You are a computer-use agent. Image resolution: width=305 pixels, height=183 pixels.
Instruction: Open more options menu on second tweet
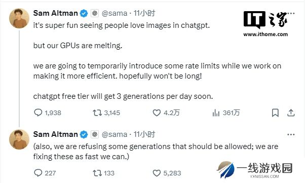tap(291, 134)
